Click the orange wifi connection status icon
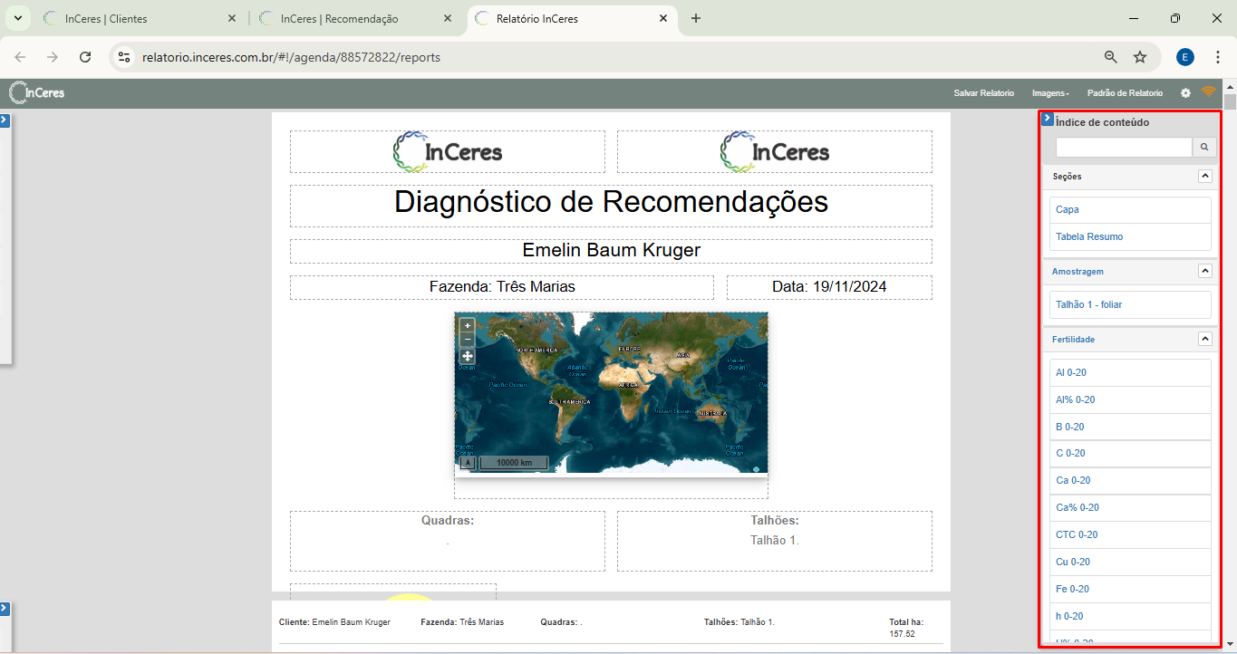This screenshot has width=1237, height=654. (x=1208, y=91)
